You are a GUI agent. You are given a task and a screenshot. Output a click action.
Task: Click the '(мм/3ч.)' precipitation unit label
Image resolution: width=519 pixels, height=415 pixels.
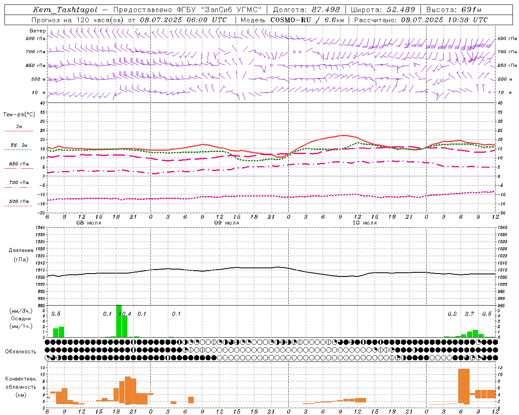point(21,311)
